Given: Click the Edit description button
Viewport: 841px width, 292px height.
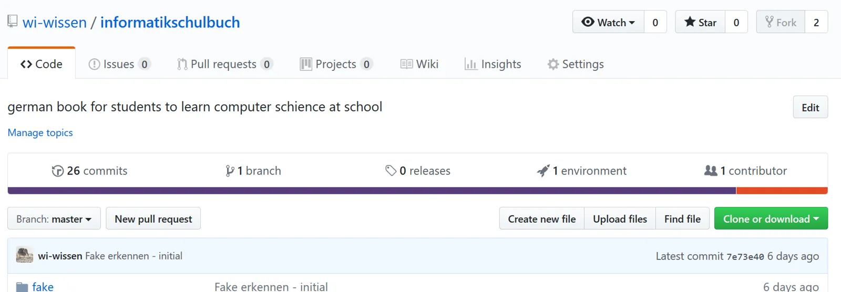Looking at the screenshot, I should [810, 107].
